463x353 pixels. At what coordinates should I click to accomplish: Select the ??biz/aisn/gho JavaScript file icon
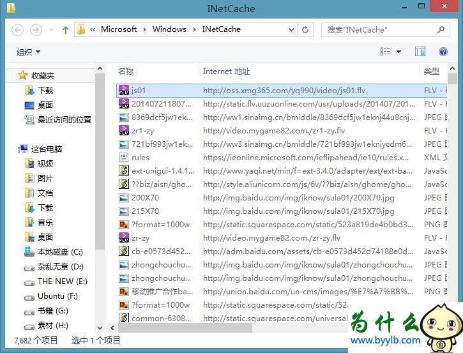[x=124, y=184]
